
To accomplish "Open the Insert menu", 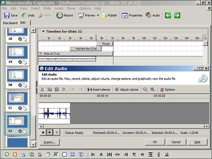I will coord(35,8).
